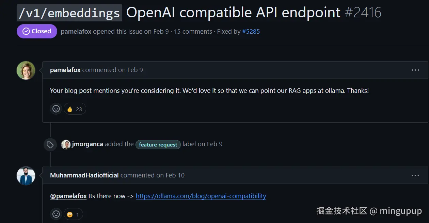Open emoji reaction picker on MuhammadHadiofficial's comment
The width and height of the screenshot is (429, 223).
click(56, 214)
